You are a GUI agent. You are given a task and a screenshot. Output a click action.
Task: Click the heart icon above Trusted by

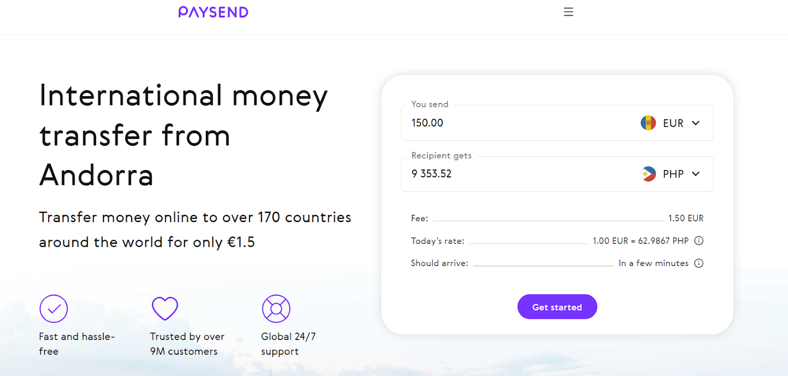pos(165,308)
